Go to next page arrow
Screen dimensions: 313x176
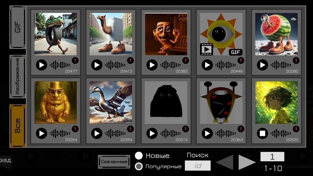246,162
